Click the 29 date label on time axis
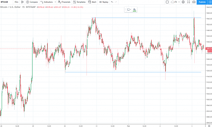 33,126
